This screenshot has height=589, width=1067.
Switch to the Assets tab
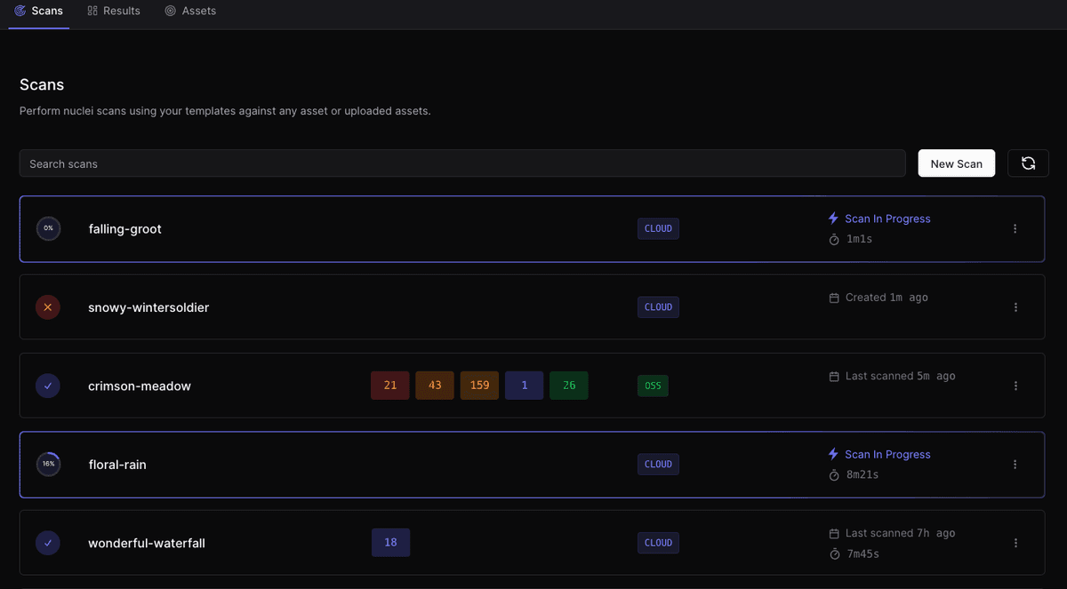click(x=190, y=11)
